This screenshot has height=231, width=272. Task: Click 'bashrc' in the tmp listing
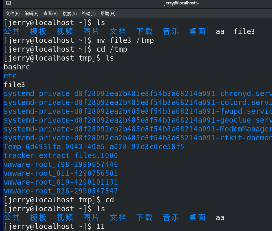(x=17, y=67)
